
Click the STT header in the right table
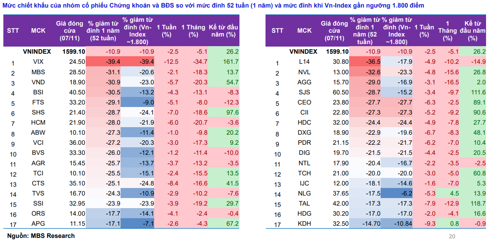click(x=277, y=31)
